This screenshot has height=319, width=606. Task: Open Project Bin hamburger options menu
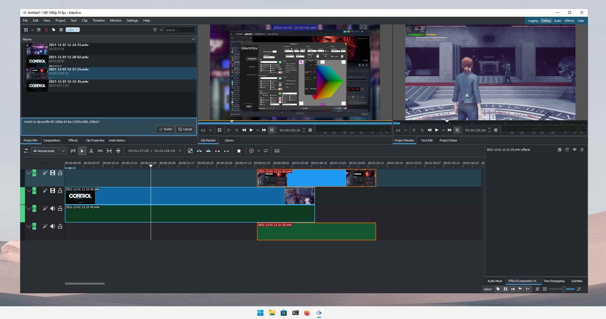[61, 30]
